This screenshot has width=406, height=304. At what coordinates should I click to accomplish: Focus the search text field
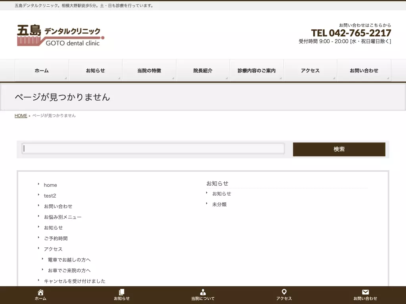(153, 149)
